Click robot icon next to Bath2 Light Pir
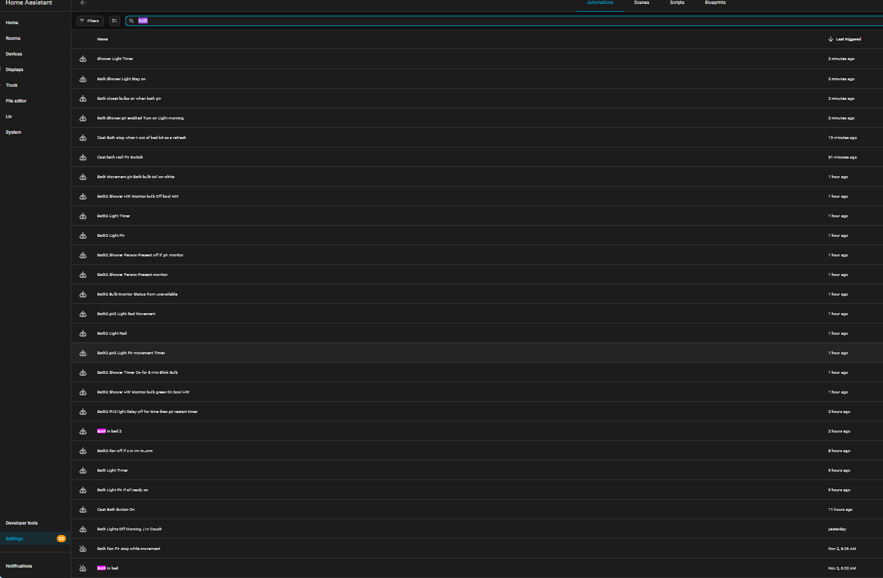This screenshot has height=578, width=883. coord(83,236)
